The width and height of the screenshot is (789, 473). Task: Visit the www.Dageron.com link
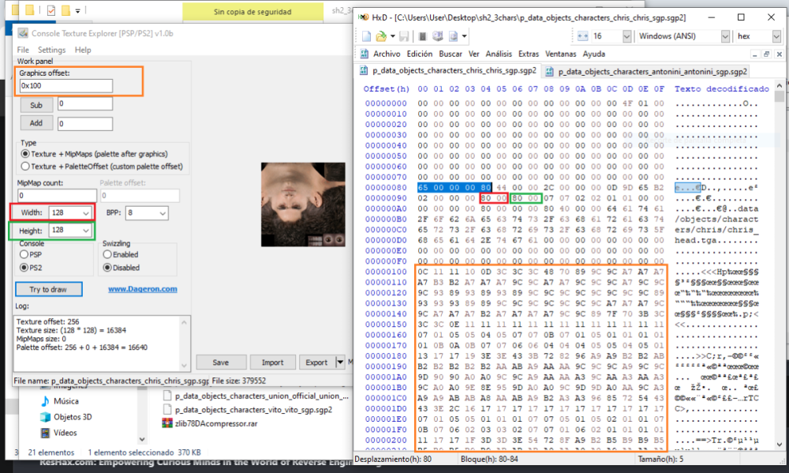click(142, 289)
